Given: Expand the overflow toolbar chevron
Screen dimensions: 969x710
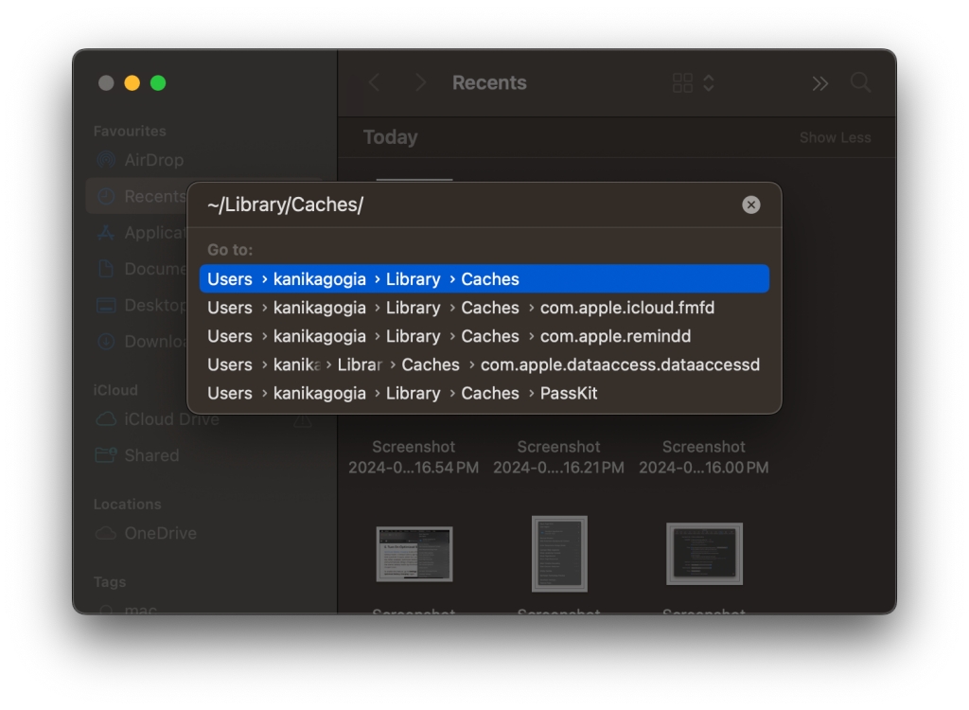Looking at the screenshot, I should pos(819,82).
